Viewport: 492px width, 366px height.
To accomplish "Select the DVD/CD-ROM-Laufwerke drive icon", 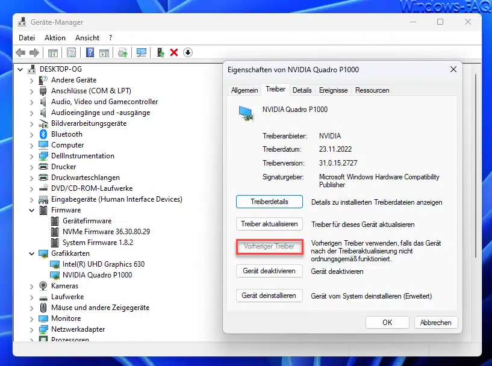I will [43, 188].
